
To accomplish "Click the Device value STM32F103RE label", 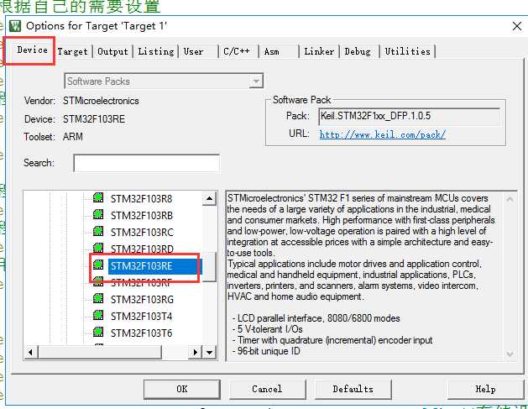I will 94,119.
